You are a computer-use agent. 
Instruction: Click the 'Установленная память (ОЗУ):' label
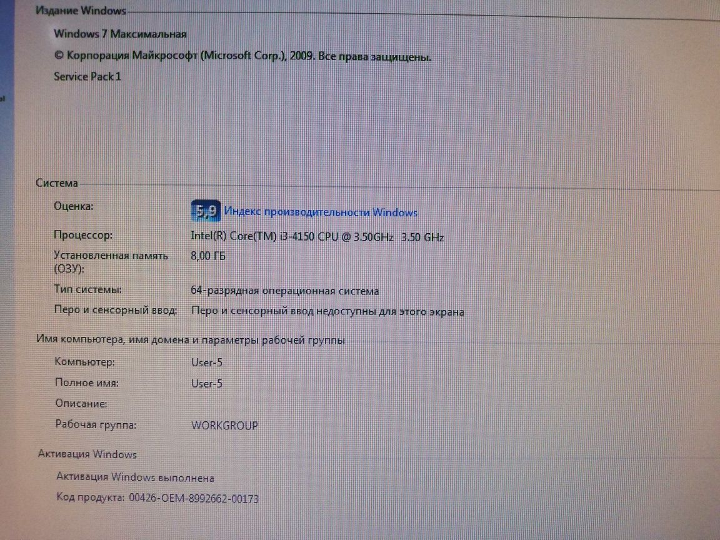click(x=111, y=262)
